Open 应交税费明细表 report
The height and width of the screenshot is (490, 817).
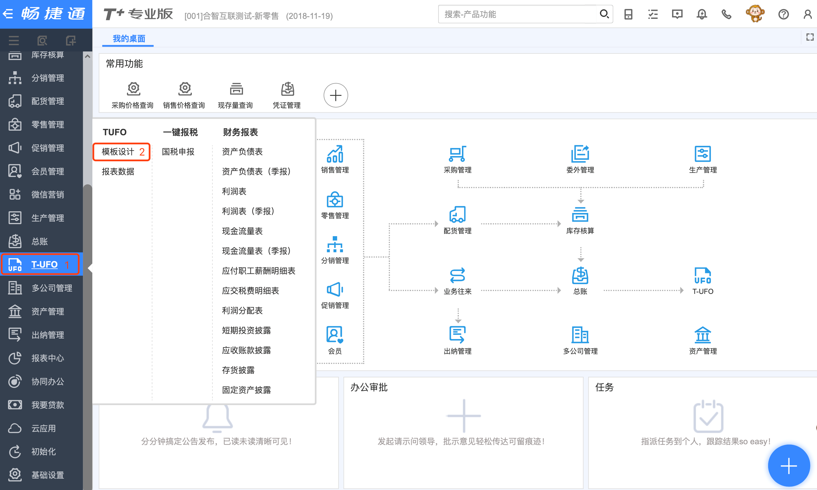tap(250, 290)
